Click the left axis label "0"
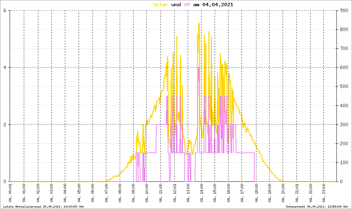This screenshot has width=352, height=209. pyautogui.click(x=5, y=182)
